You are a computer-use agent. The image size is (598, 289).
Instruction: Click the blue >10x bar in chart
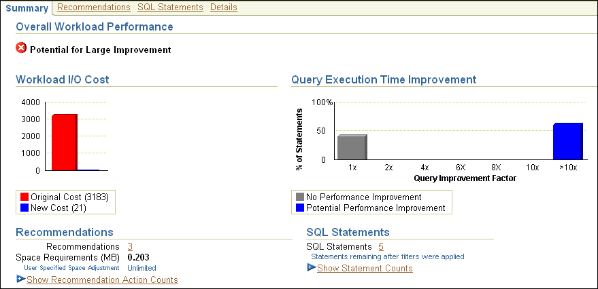[x=567, y=141]
